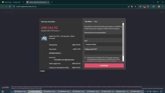Open the Chrome three-dot menu
Image resolution: width=165 pixels, height=93 pixels.
coord(163,6)
